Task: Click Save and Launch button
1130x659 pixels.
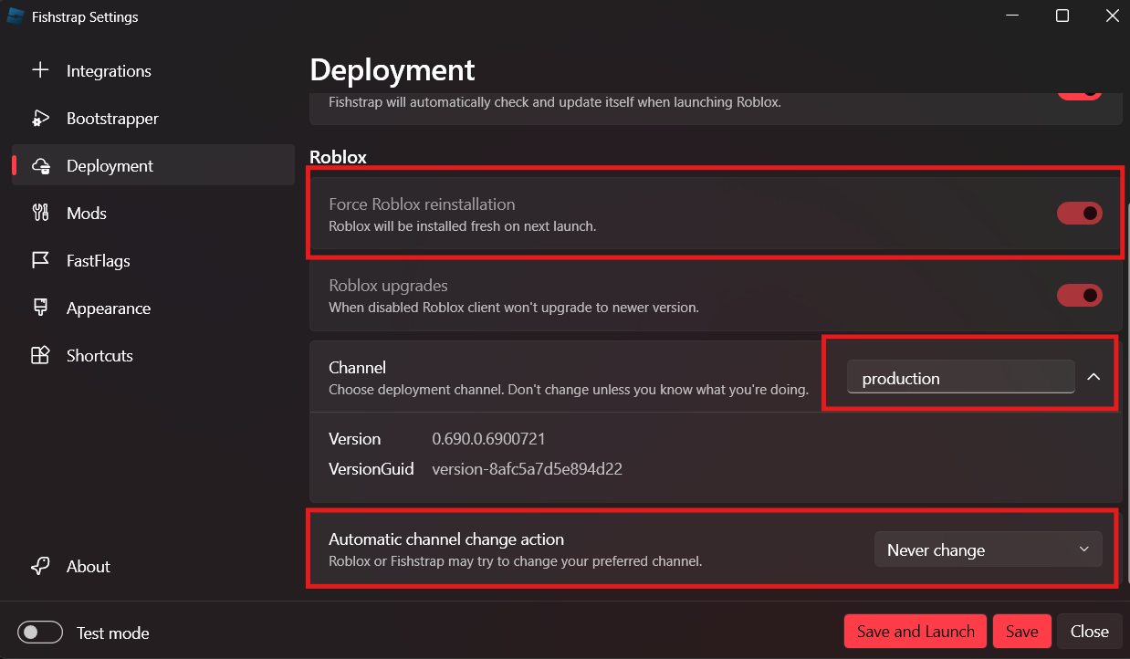Action: point(916,631)
